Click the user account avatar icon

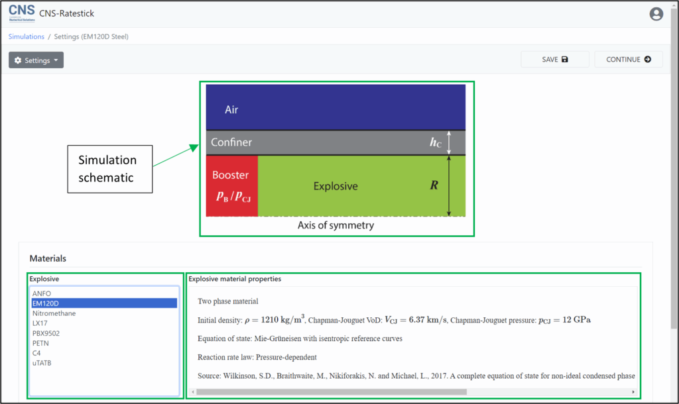tap(656, 14)
